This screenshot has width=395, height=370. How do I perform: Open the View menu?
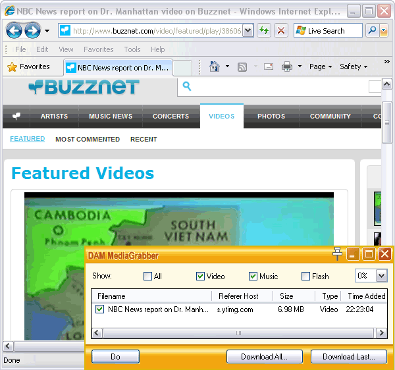point(66,49)
